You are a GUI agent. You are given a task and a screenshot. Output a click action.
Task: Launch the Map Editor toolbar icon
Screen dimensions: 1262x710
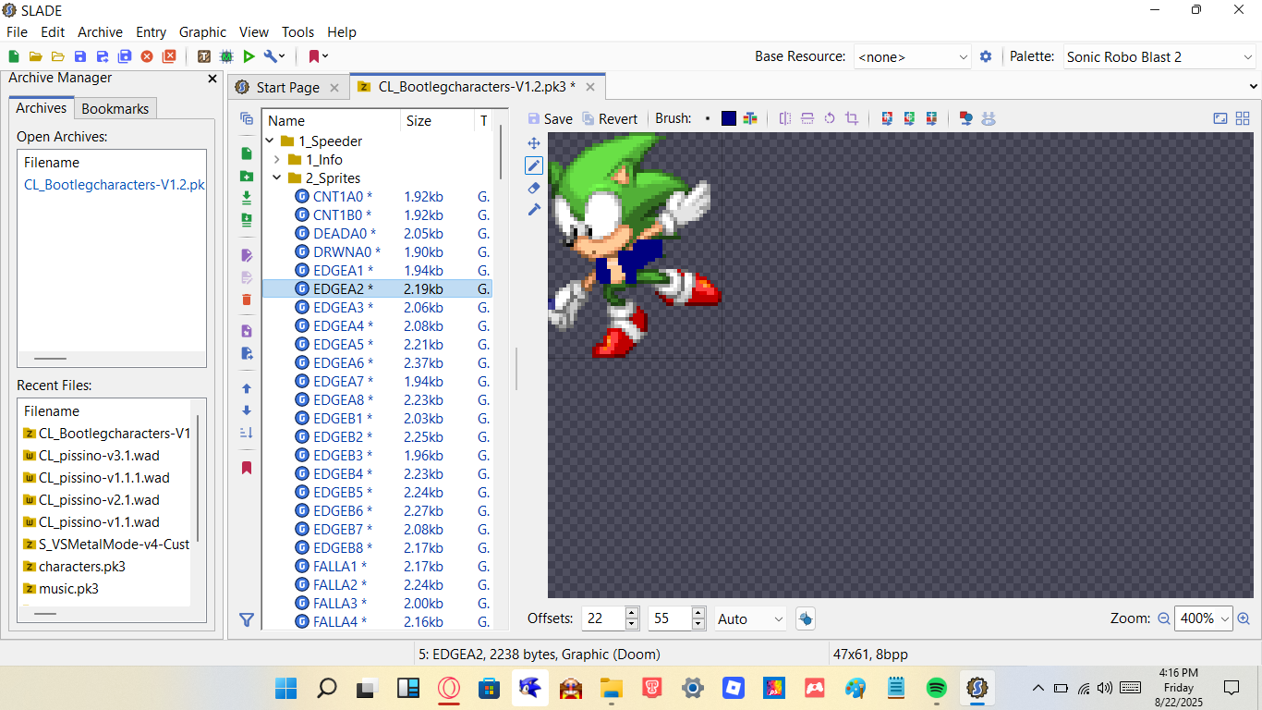pos(226,56)
